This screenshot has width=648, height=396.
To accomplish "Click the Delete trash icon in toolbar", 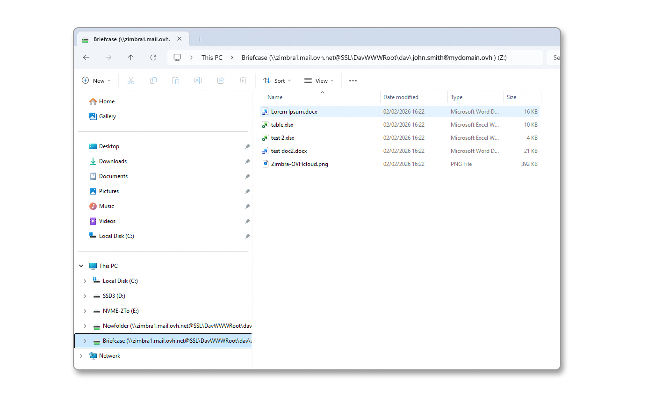I will [x=243, y=80].
